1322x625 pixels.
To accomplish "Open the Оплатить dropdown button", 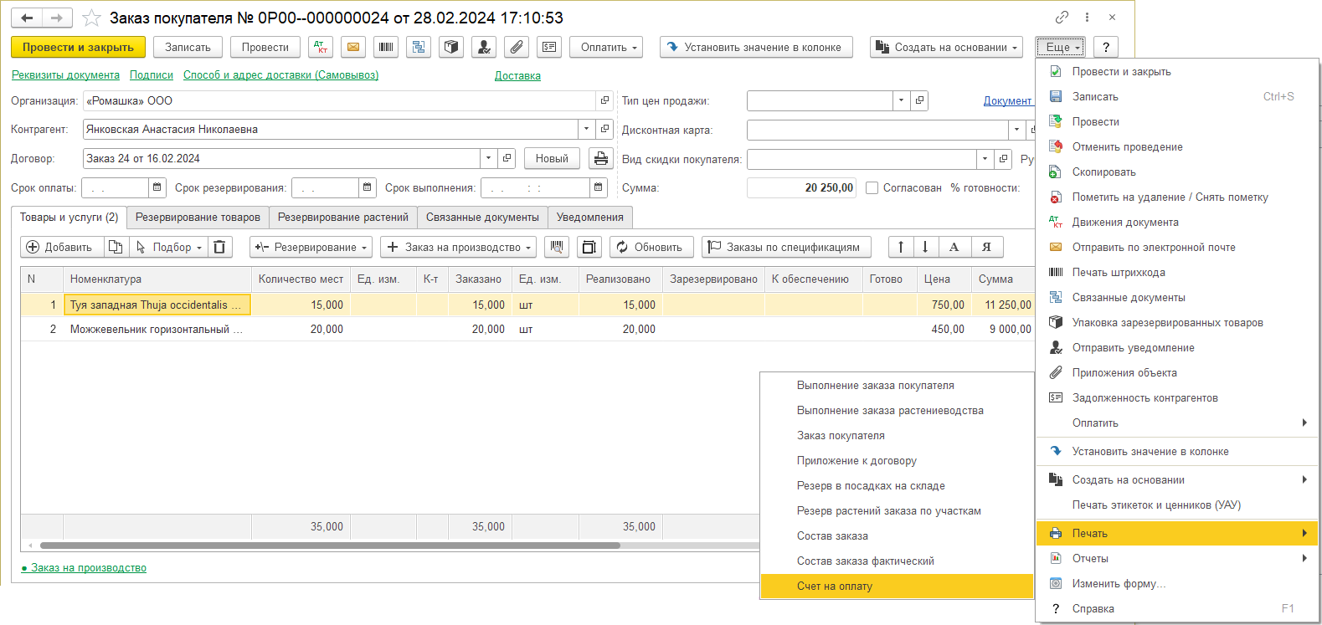I will click(x=606, y=48).
